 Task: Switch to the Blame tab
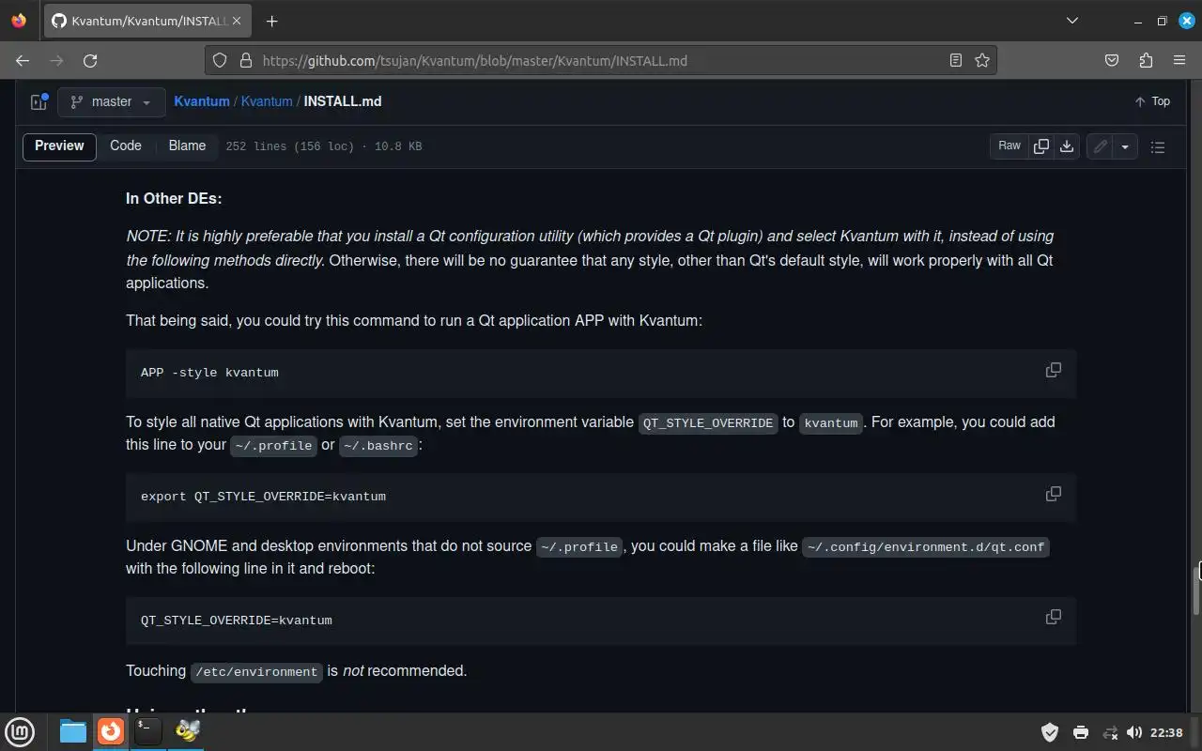coord(187,146)
